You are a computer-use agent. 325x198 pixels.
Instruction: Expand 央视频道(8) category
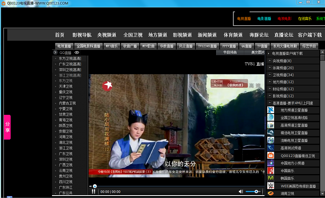[x=270, y=60]
